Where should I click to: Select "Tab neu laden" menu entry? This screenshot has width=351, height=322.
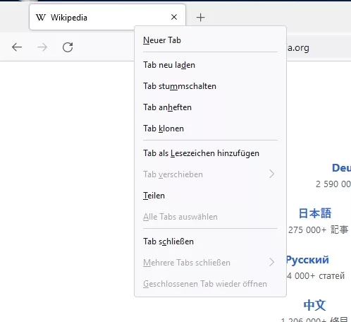(x=210, y=65)
